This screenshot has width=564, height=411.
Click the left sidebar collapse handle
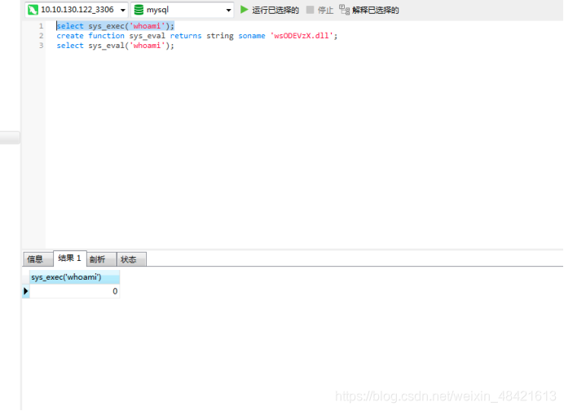click(x=10, y=138)
